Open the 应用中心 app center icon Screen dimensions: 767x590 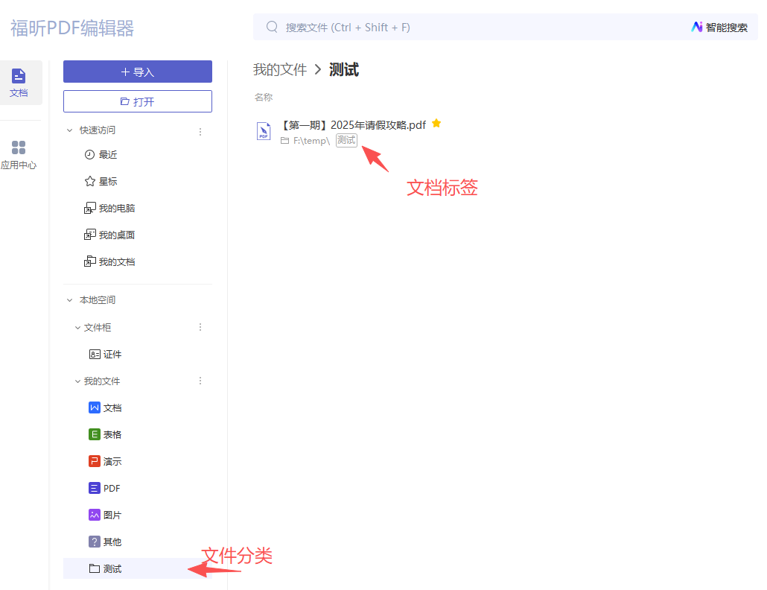coord(19,154)
